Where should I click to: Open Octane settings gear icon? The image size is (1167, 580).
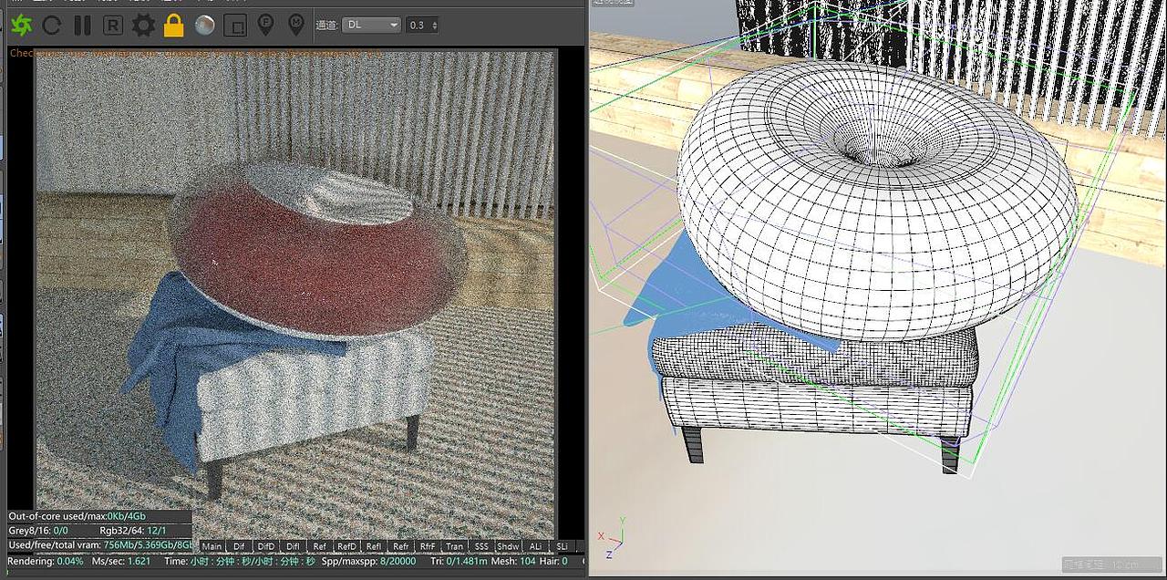(143, 26)
